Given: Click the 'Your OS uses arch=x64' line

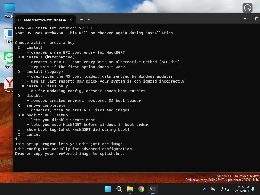Looking at the screenshot, I should pyautogui.click(x=95, y=33).
